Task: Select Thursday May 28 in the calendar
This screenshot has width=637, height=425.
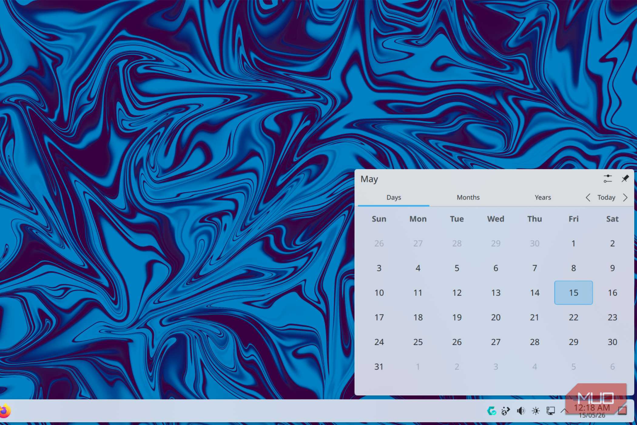Action: [x=534, y=342]
